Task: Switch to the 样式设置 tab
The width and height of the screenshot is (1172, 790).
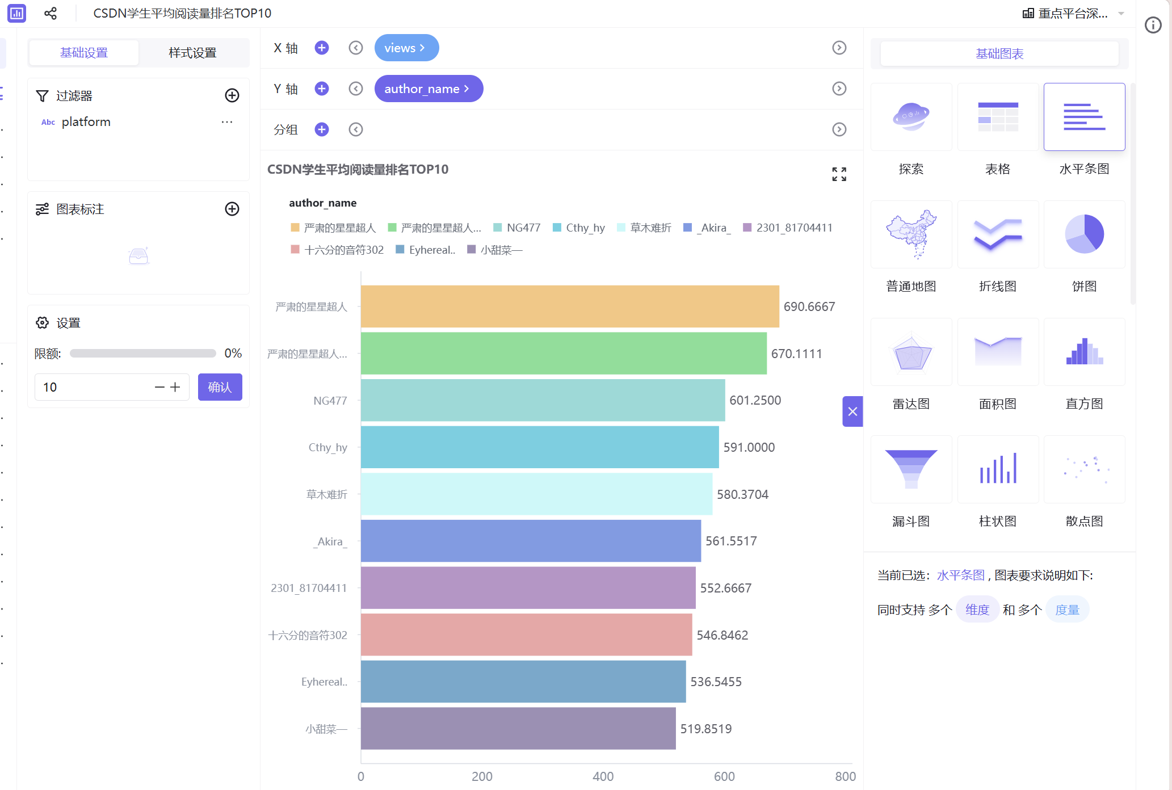Action: click(x=193, y=53)
